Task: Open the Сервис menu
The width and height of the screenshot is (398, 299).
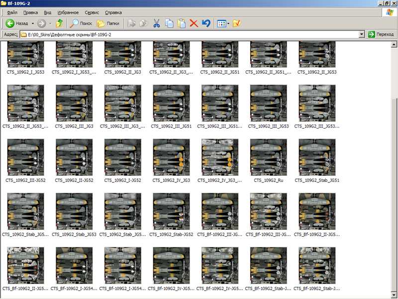Action: [x=92, y=11]
